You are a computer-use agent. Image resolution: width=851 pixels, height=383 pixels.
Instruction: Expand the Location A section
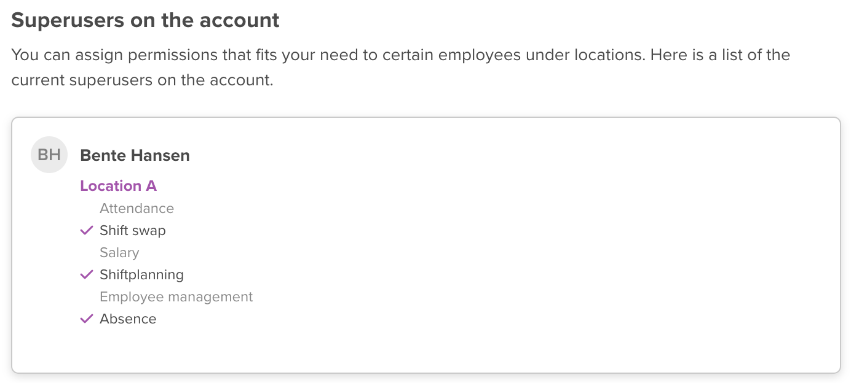[118, 186]
